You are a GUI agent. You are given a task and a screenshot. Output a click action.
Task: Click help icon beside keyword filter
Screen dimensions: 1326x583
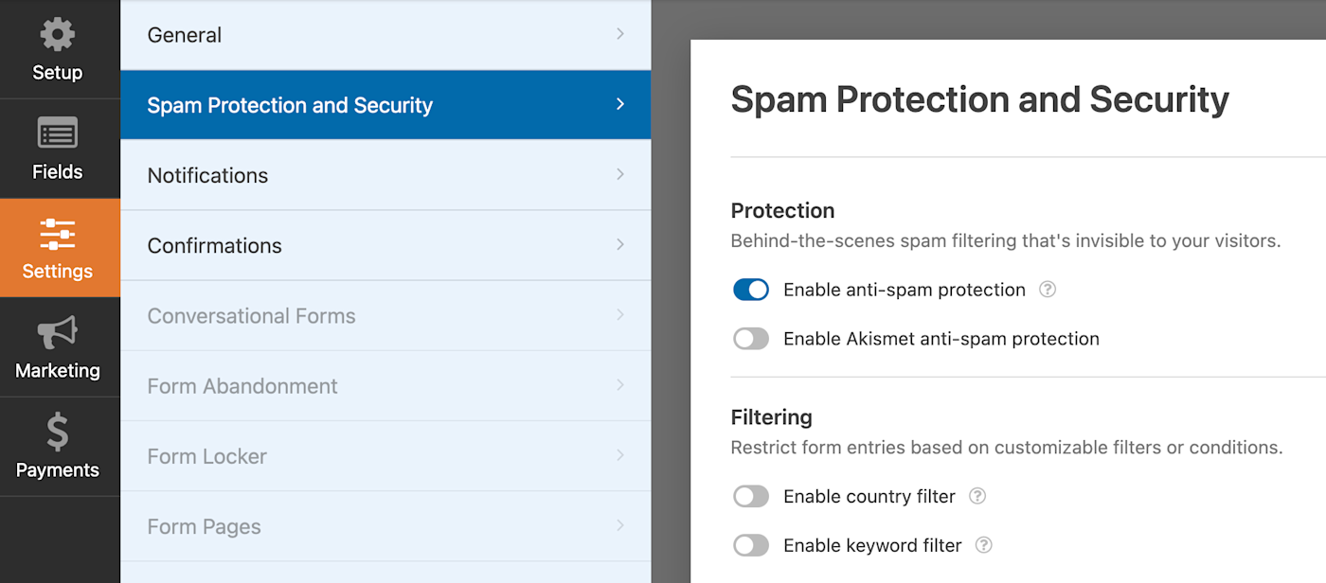click(x=984, y=545)
